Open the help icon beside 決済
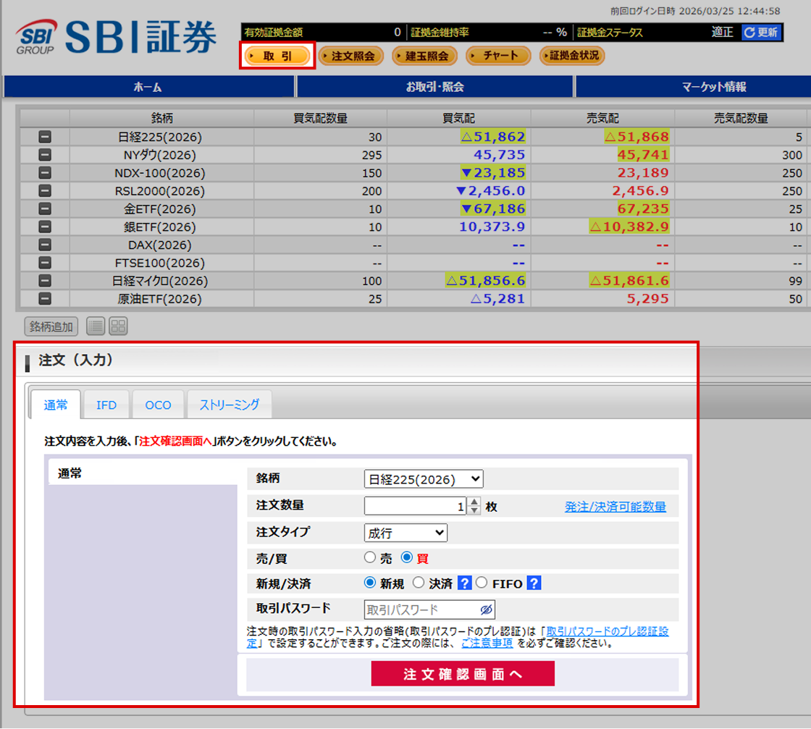The width and height of the screenshot is (811, 729). (x=465, y=583)
